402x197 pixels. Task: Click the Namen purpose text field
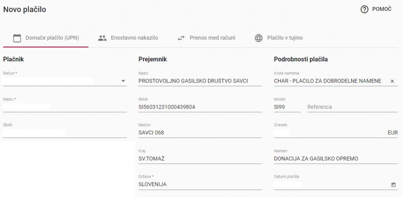coord(336,159)
